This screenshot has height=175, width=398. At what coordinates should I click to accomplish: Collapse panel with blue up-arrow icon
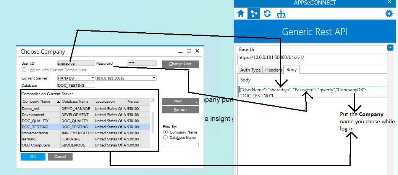pos(390,48)
